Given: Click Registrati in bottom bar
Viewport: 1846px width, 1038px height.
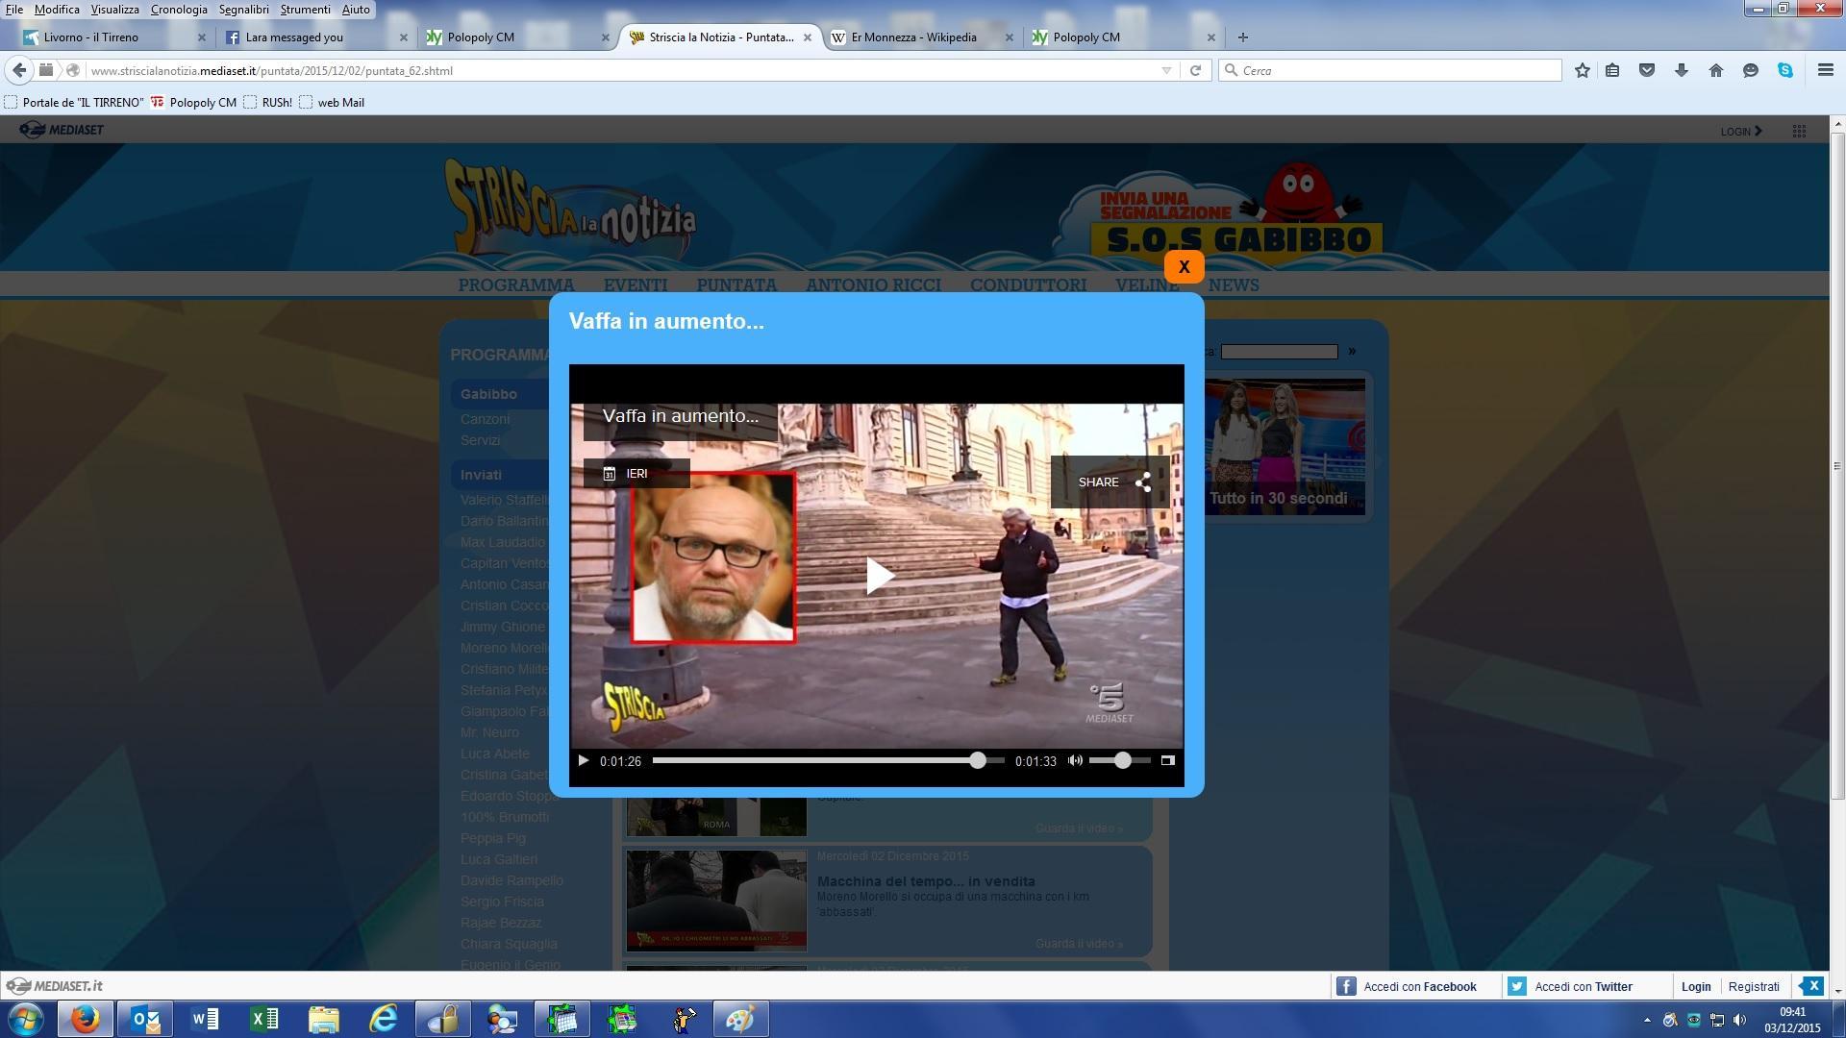Looking at the screenshot, I should tap(1754, 986).
